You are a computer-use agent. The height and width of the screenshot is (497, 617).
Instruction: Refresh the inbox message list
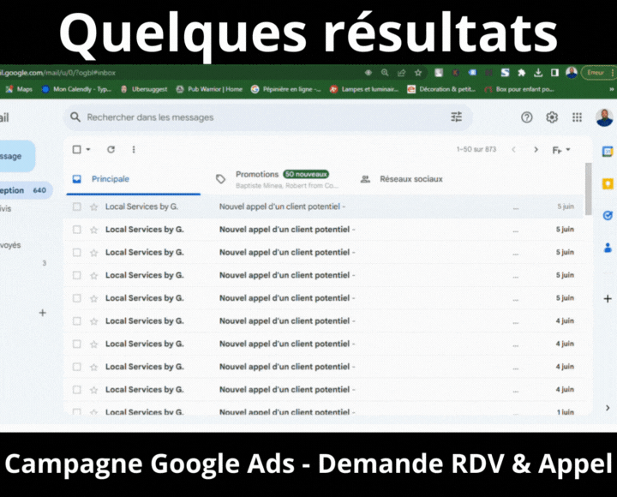[x=111, y=150]
